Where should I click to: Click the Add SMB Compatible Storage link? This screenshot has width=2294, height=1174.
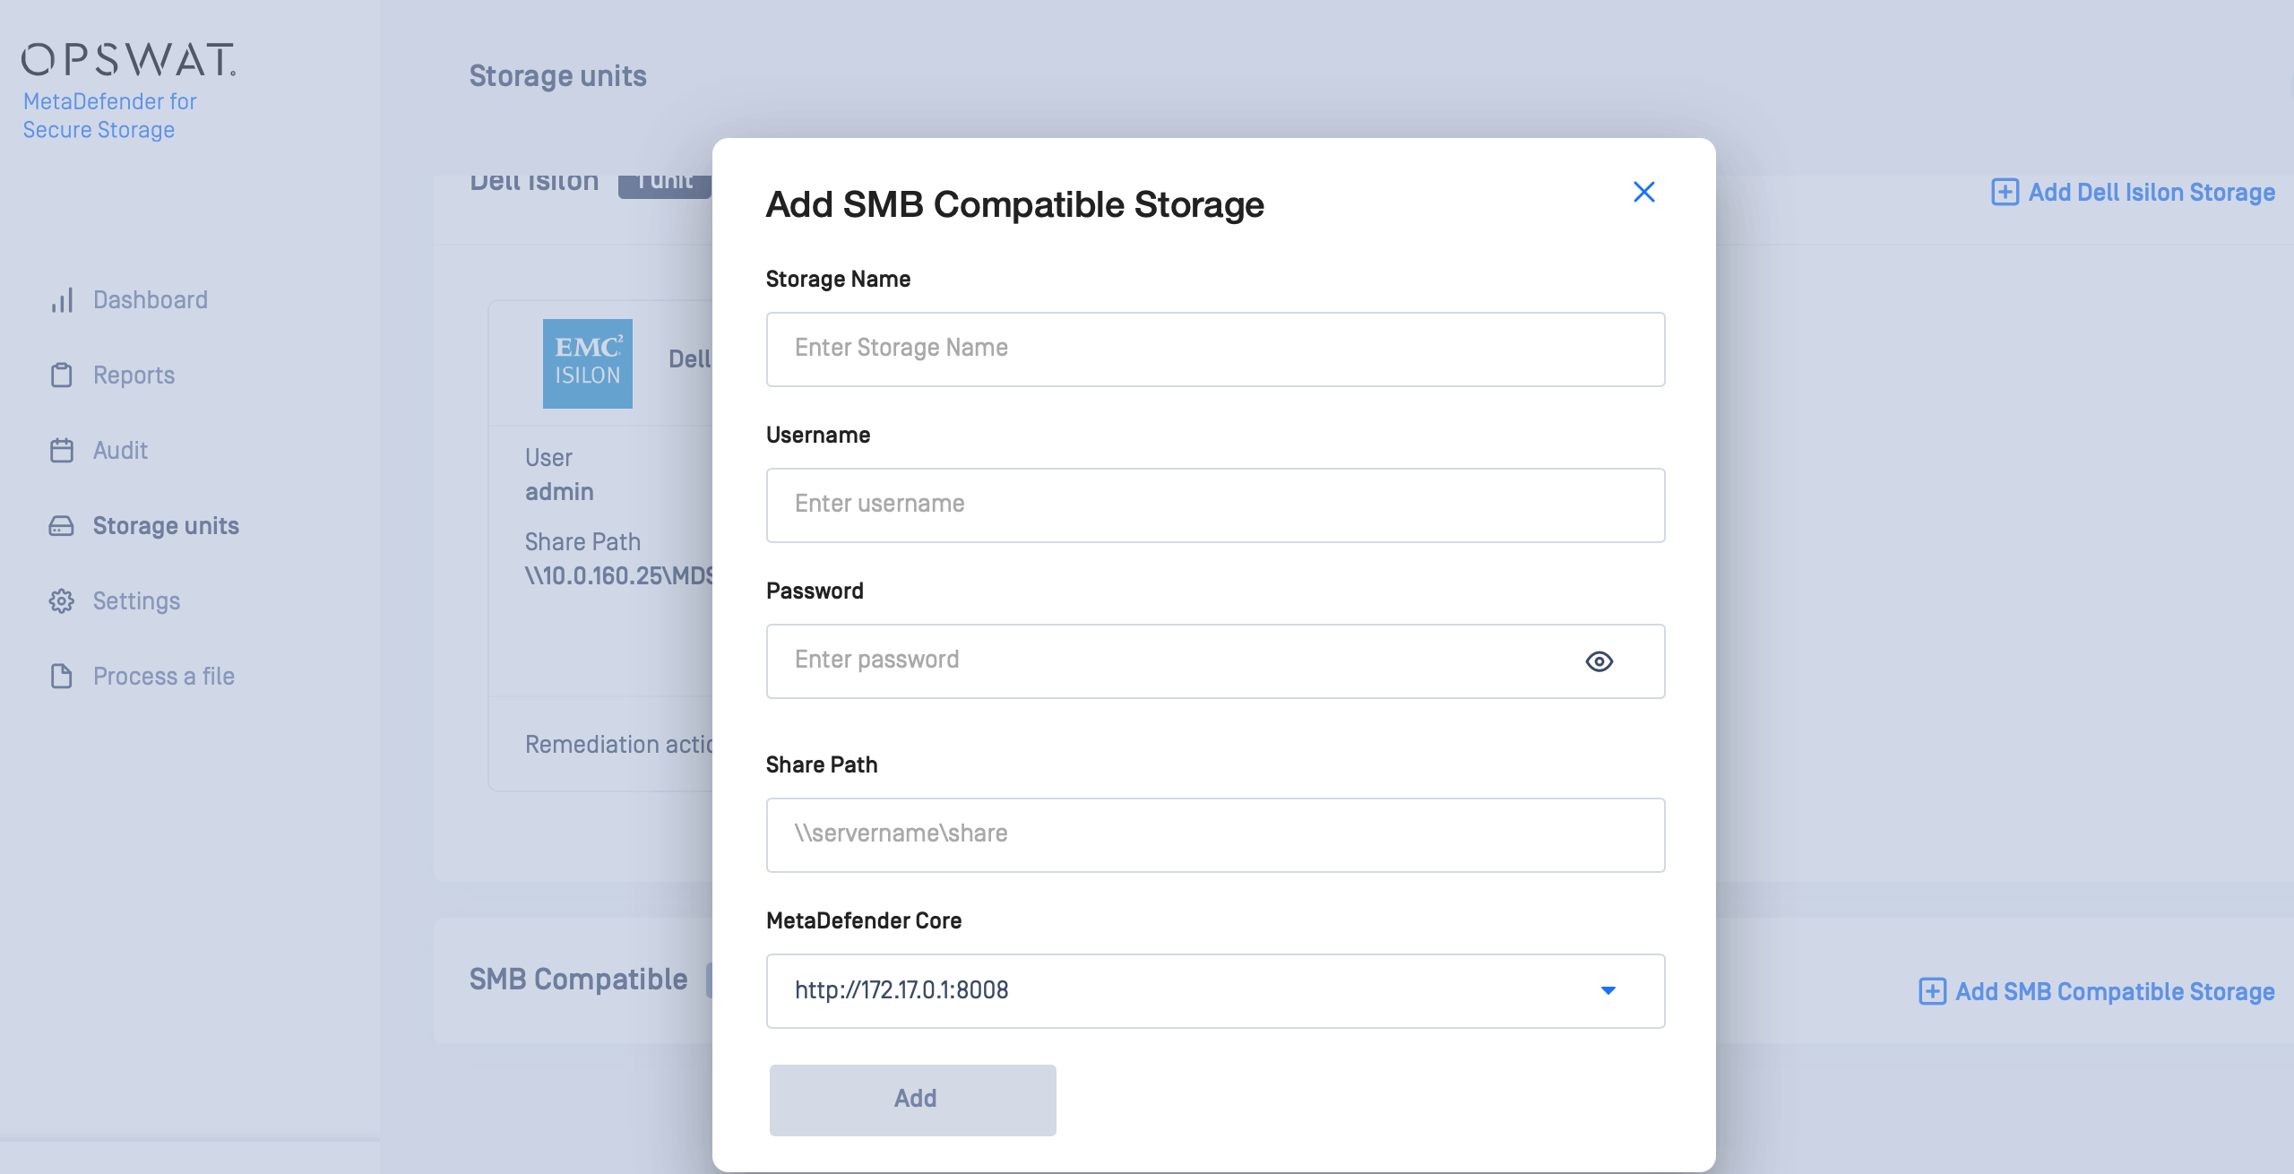pos(2115,991)
